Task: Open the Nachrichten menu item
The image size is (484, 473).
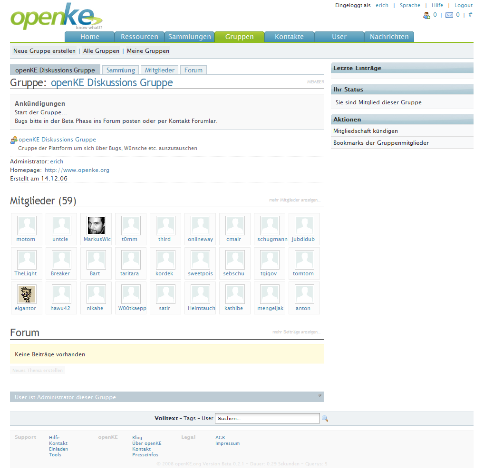Action: click(389, 36)
